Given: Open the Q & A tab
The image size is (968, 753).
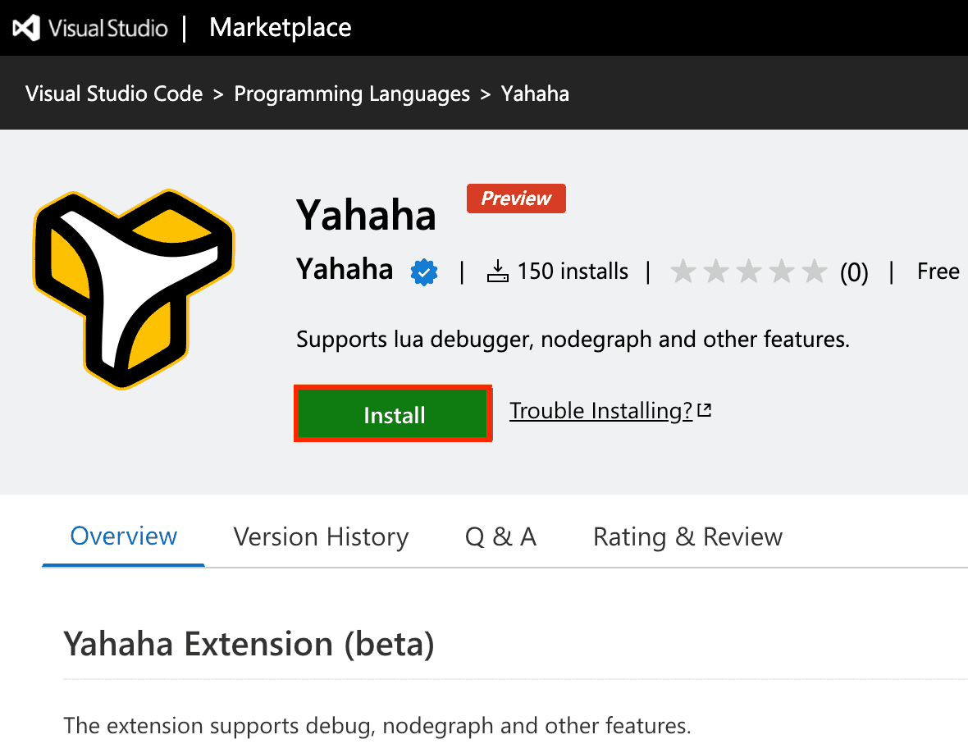Looking at the screenshot, I should pos(500,536).
